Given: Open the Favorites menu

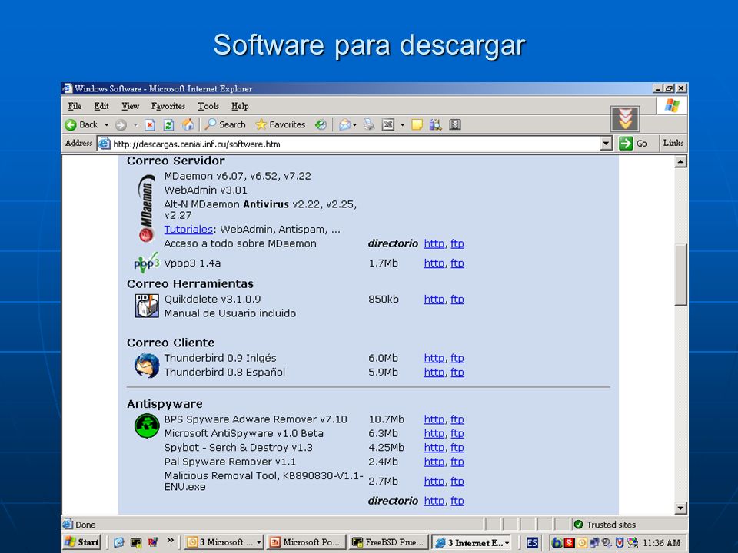Looking at the screenshot, I should [x=168, y=106].
